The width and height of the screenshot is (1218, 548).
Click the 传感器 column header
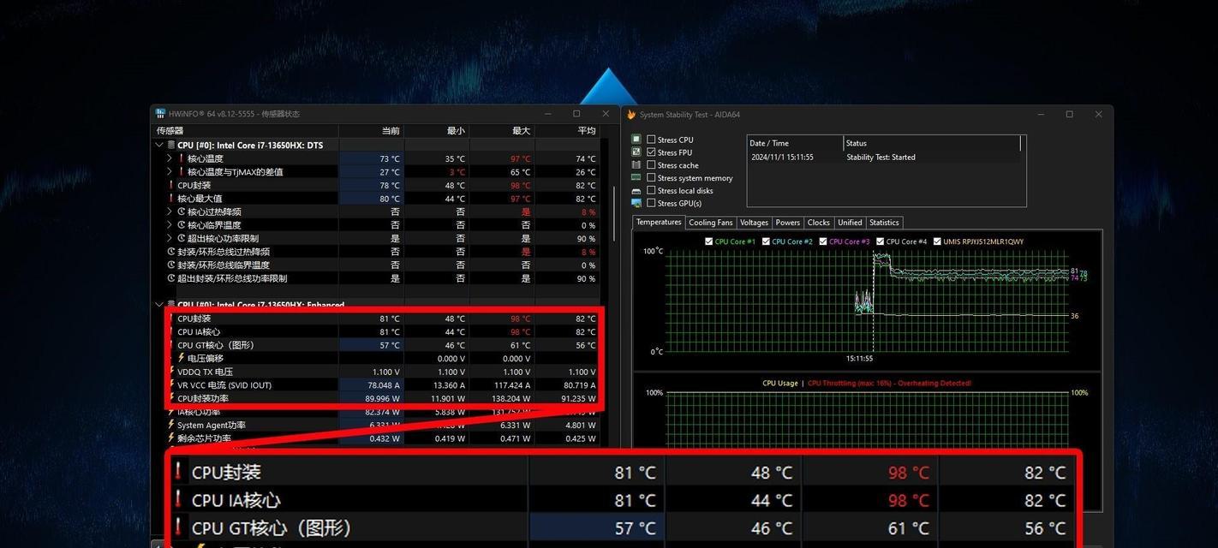pyautogui.click(x=246, y=131)
